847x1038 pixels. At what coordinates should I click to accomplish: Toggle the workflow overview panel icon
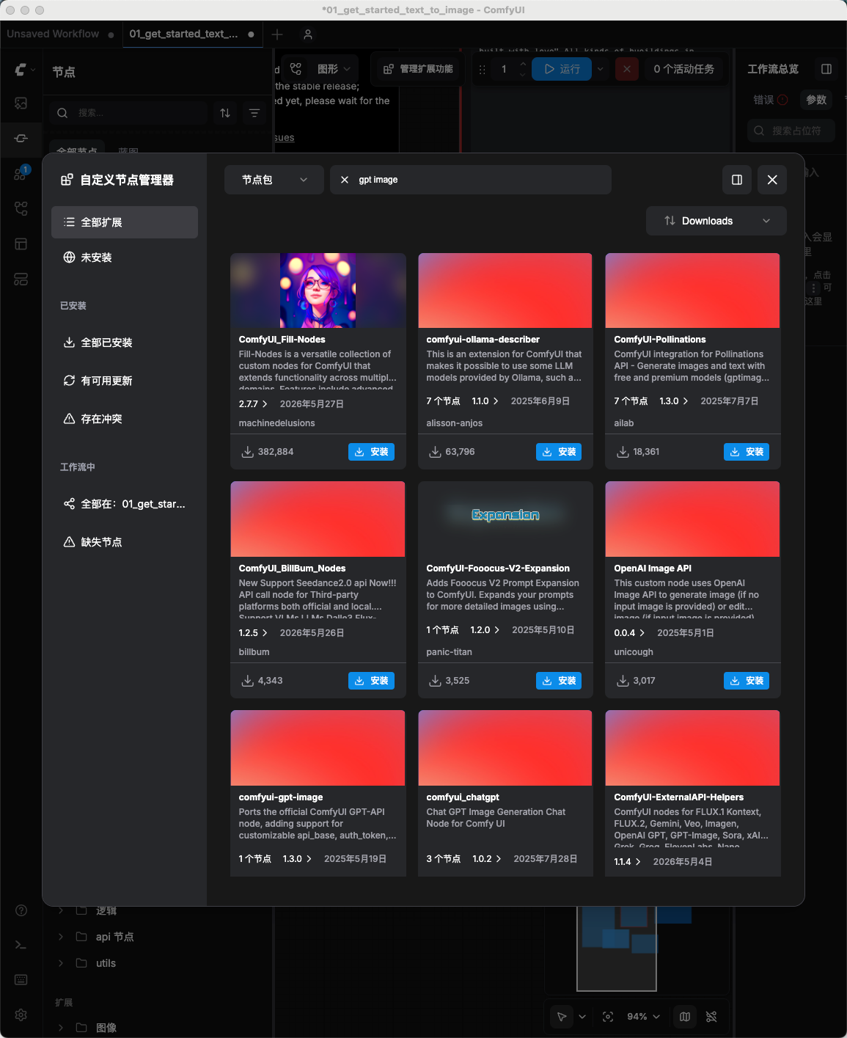pyautogui.click(x=826, y=69)
